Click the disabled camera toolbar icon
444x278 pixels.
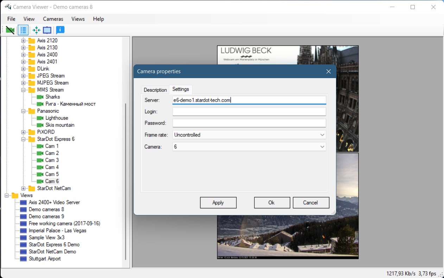pos(10,30)
